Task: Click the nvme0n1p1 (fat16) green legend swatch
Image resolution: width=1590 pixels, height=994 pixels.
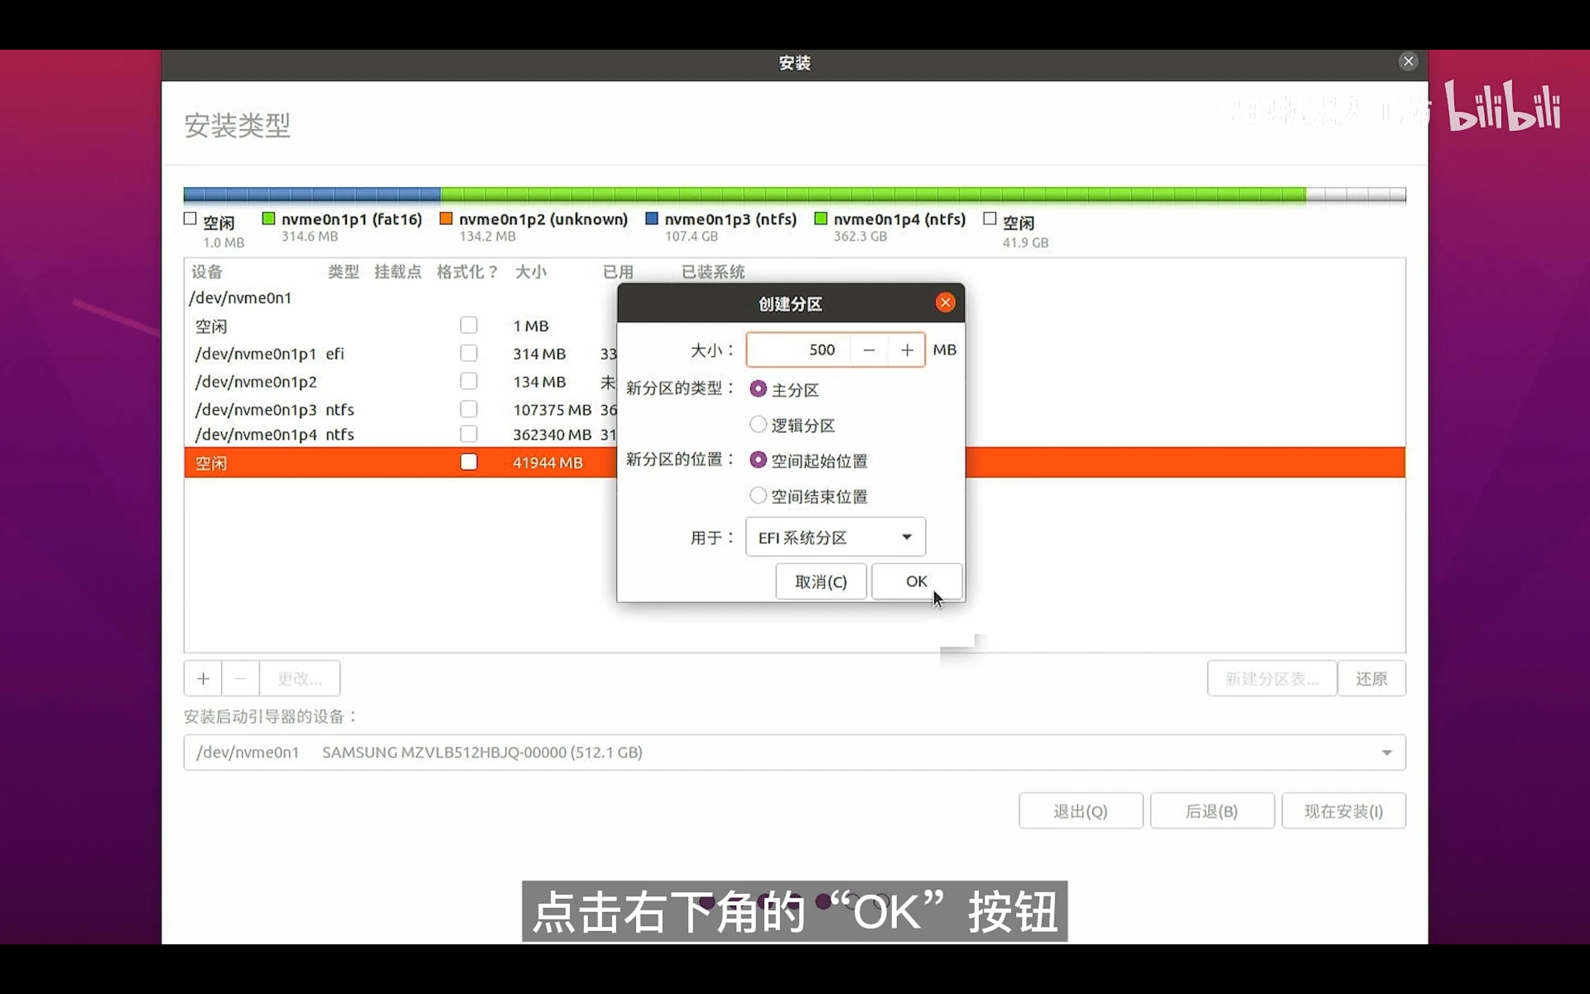Action: click(268, 218)
